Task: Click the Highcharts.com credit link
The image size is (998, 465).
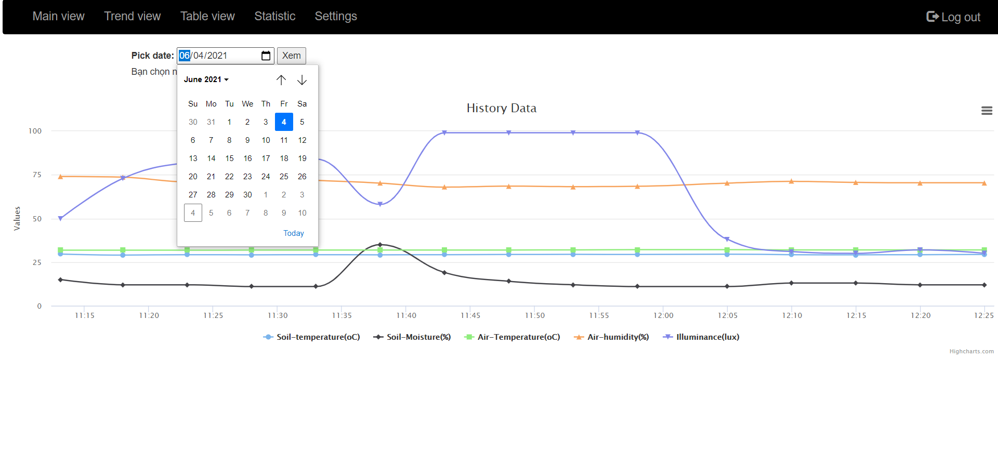Action: click(971, 352)
